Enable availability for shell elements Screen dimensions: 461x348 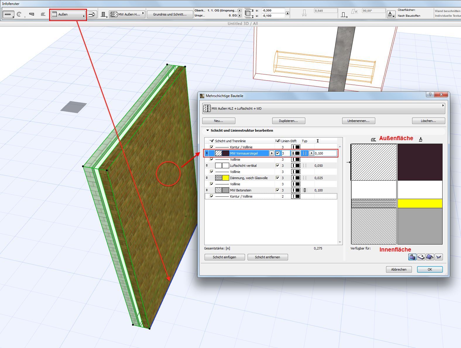point(438,257)
